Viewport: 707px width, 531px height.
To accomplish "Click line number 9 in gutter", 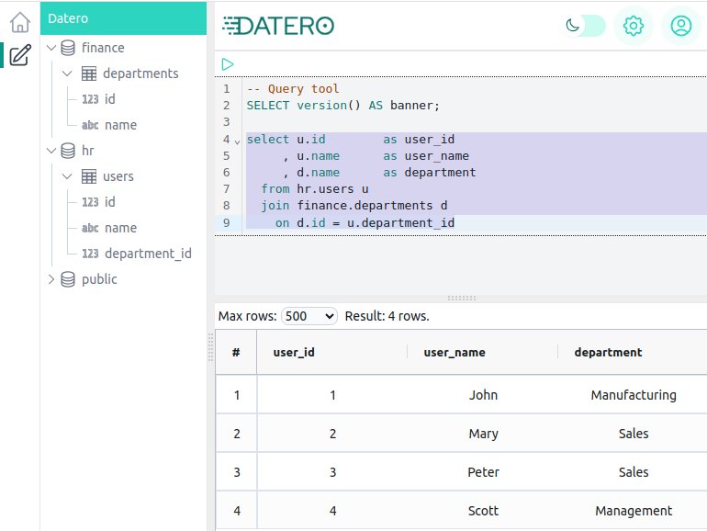I will click(227, 223).
